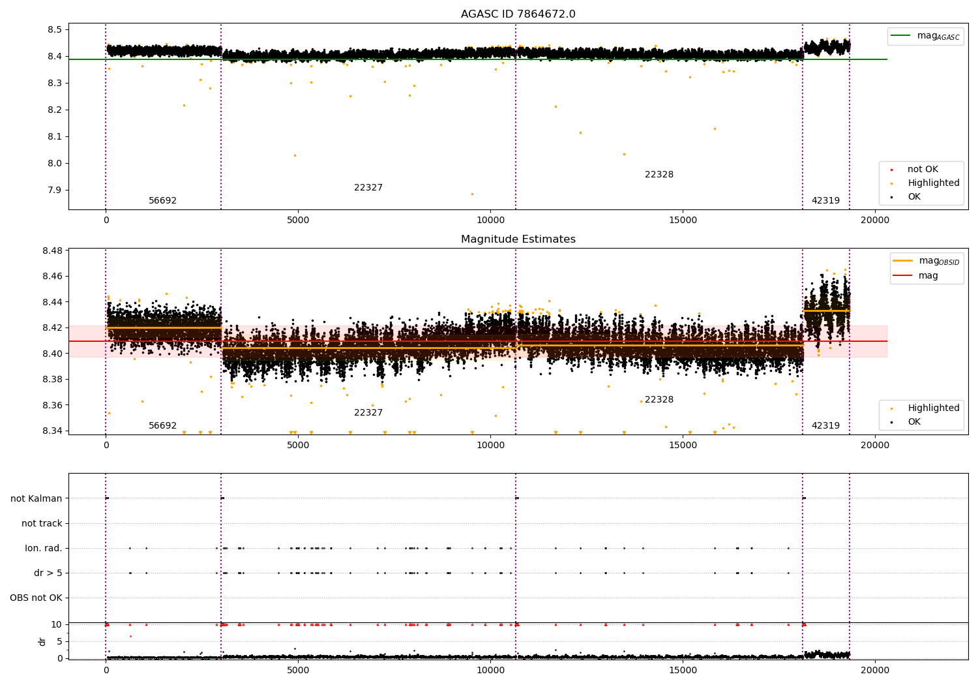Click the green line sample for mag AGASC
The width and height of the screenshot is (978, 685).
[901, 36]
